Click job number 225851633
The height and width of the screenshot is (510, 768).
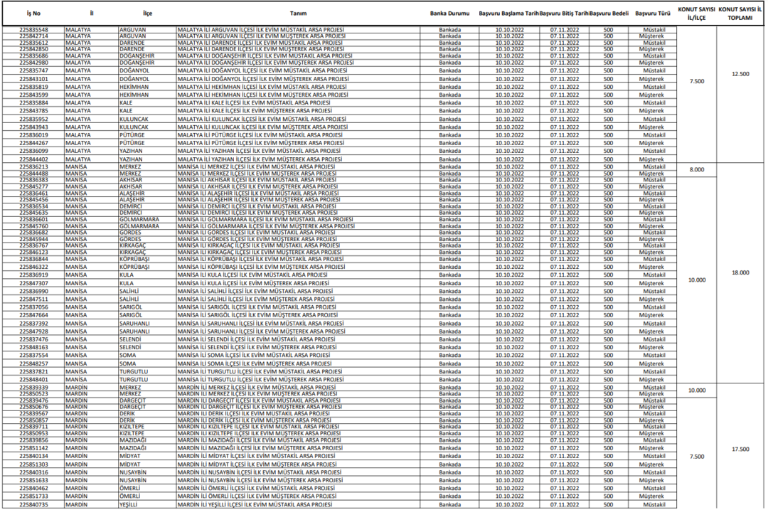tap(34, 480)
